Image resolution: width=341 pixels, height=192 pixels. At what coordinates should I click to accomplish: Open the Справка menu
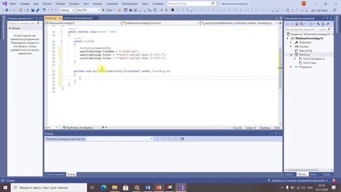click(x=158, y=4)
